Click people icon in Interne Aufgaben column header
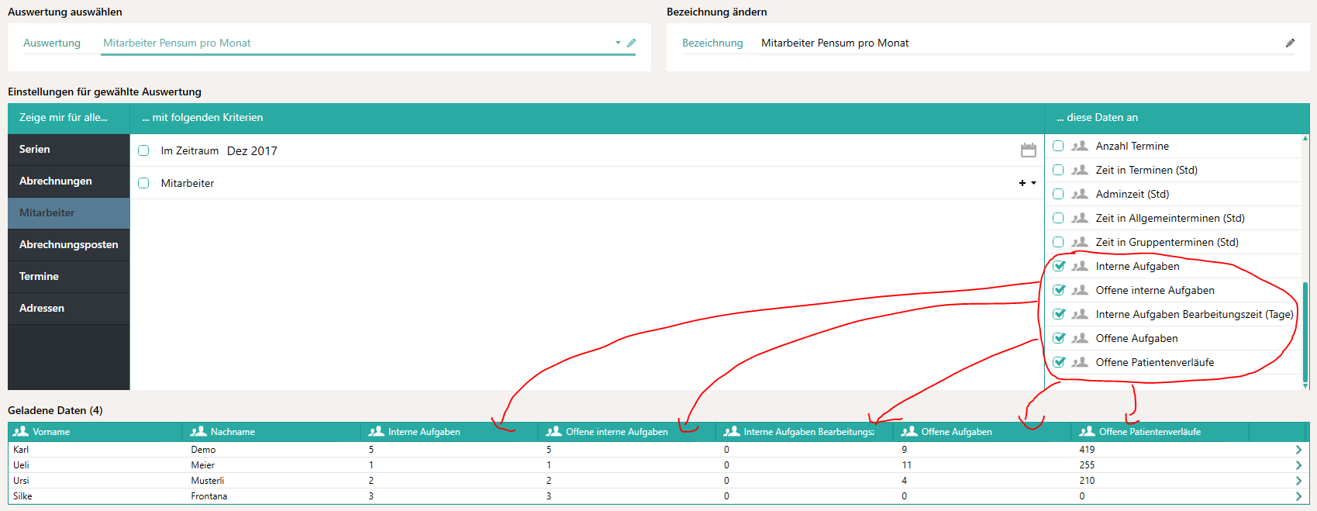The width and height of the screenshot is (1317, 511). [x=377, y=431]
